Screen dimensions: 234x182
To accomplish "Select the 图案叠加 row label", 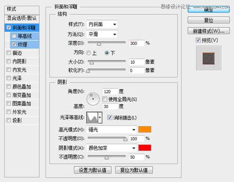I will (x=22, y=103).
